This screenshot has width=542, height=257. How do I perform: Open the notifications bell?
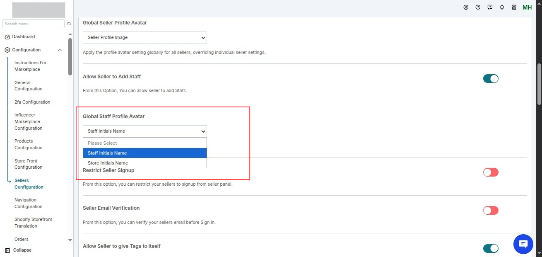[502, 7]
